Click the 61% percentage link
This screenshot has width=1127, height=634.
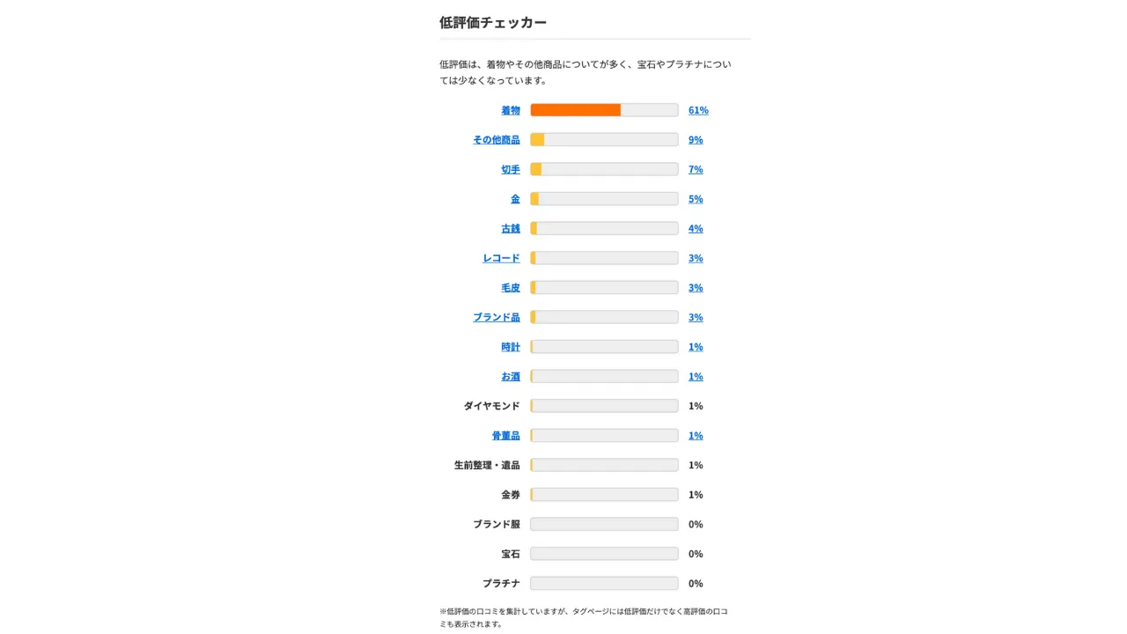coord(698,110)
